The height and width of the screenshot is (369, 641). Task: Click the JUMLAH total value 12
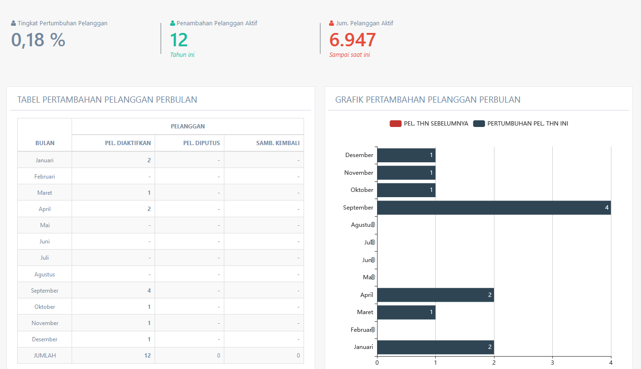(x=147, y=356)
